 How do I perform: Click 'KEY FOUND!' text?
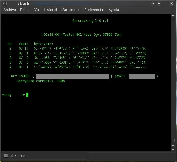20,76
